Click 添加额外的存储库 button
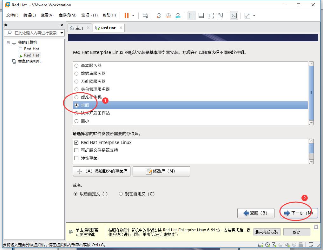The height and width of the screenshot is (250, 323). (x=102, y=171)
